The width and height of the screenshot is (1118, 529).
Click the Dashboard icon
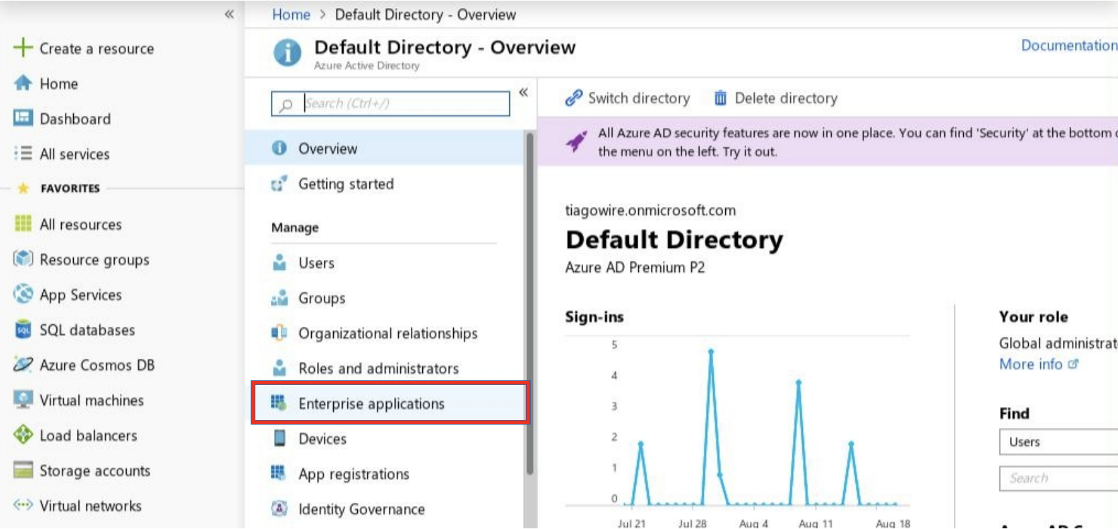click(23, 118)
